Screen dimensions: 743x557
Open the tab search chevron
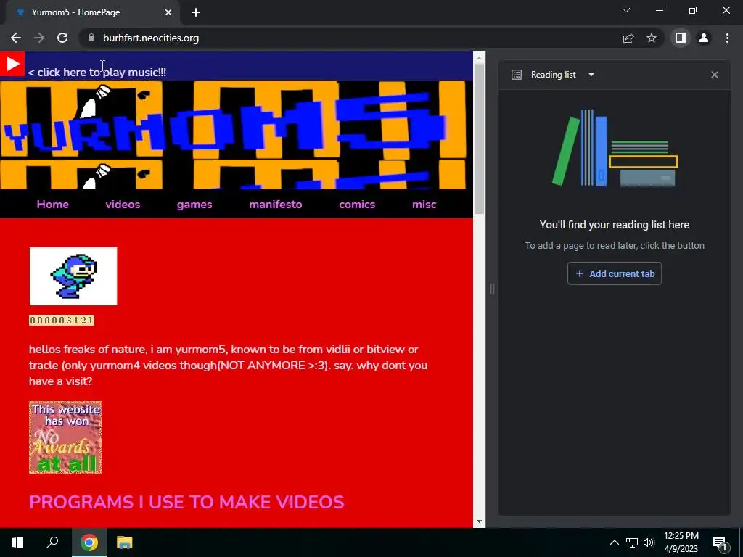tap(626, 10)
